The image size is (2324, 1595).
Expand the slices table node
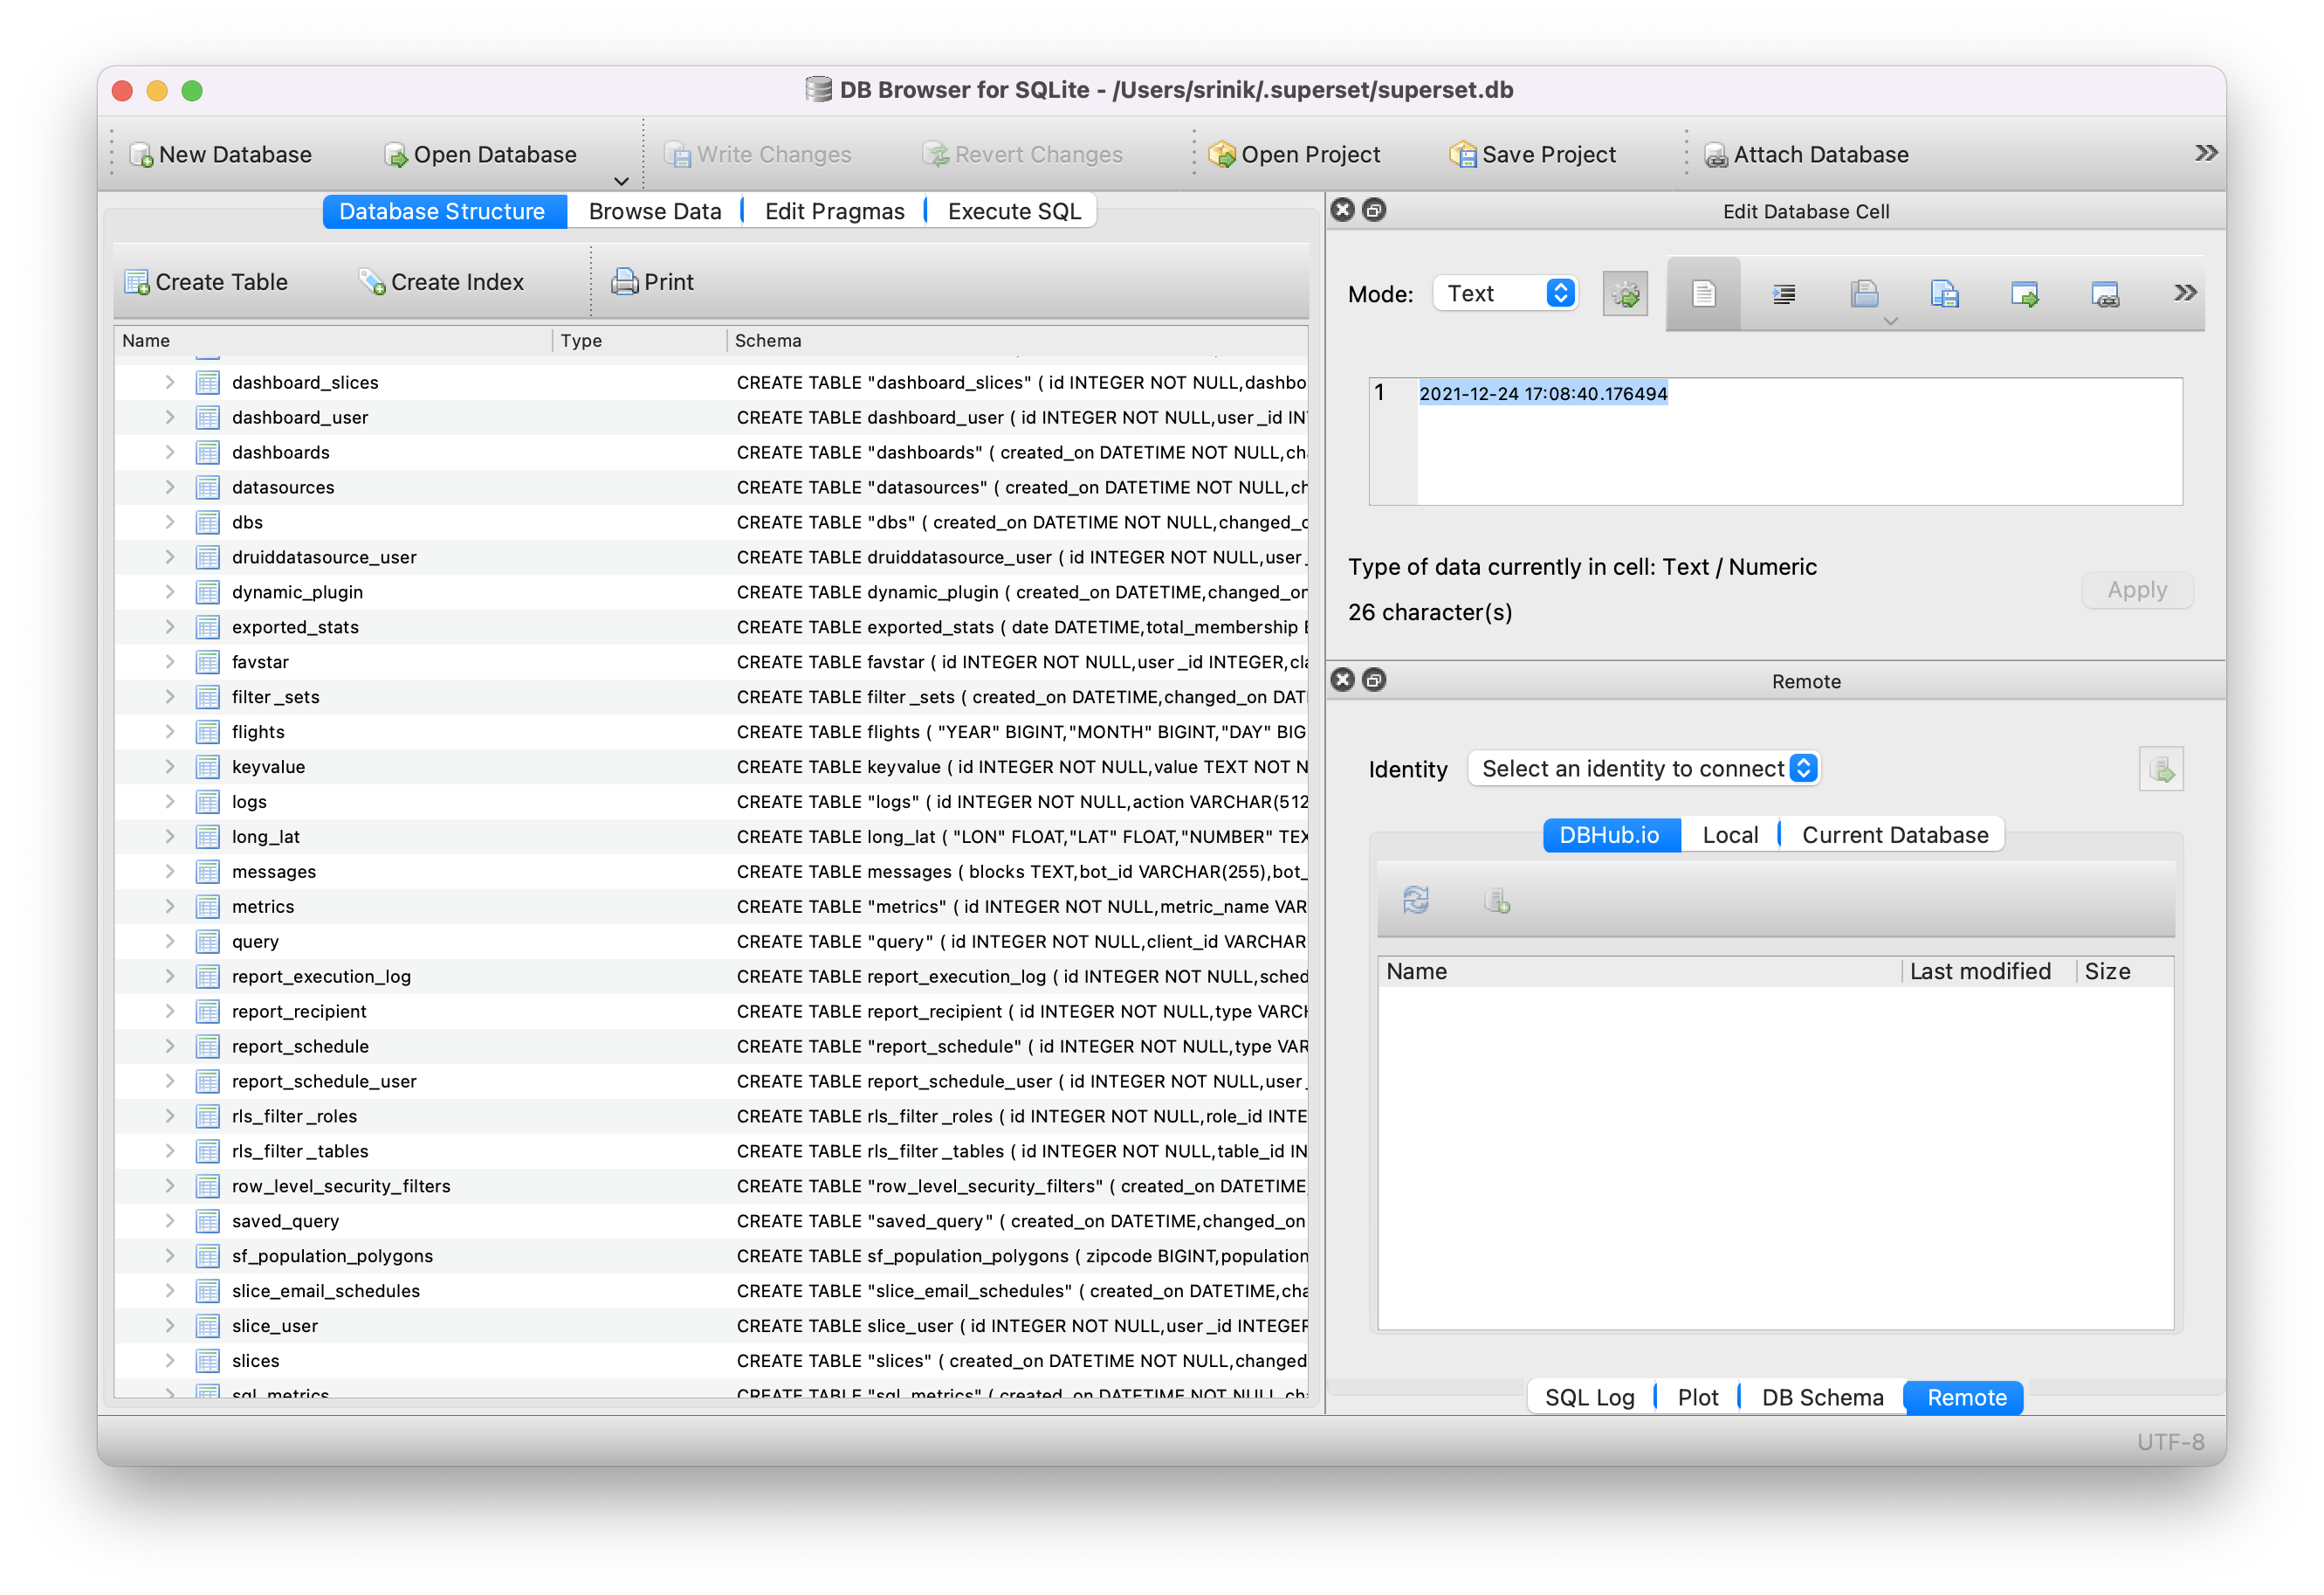coord(170,1361)
